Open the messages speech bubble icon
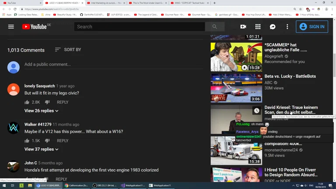Screen dimensions: 336x189 [x=273, y=27]
